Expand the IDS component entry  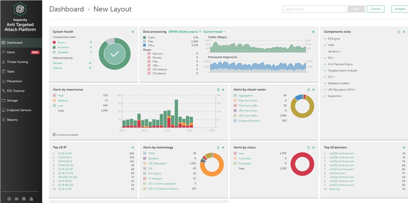(x=331, y=58)
